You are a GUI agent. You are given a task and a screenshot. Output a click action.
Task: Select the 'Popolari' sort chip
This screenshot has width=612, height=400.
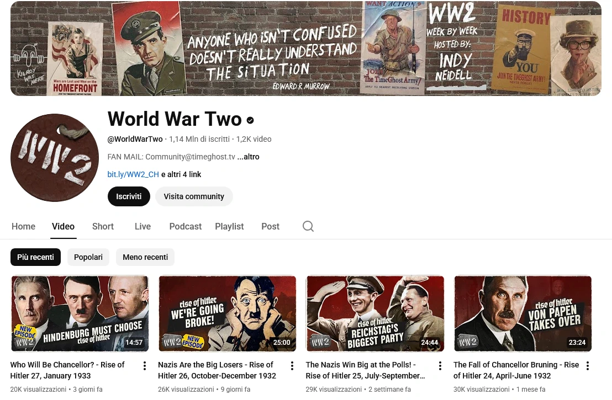[88, 257]
